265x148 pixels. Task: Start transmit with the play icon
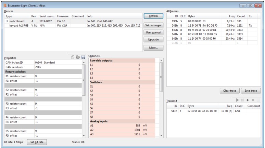point(237,100)
